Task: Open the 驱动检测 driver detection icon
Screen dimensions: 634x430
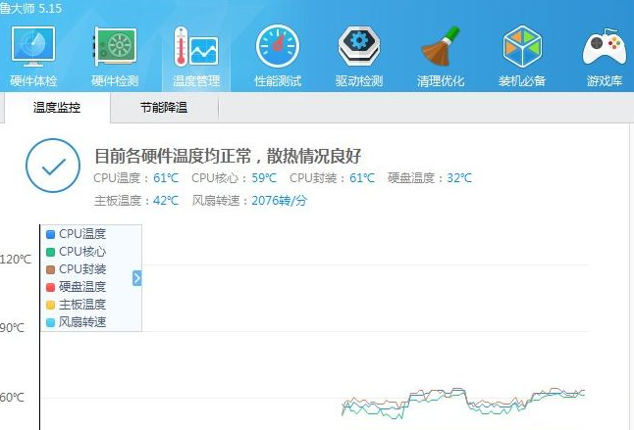Action: [x=359, y=48]
